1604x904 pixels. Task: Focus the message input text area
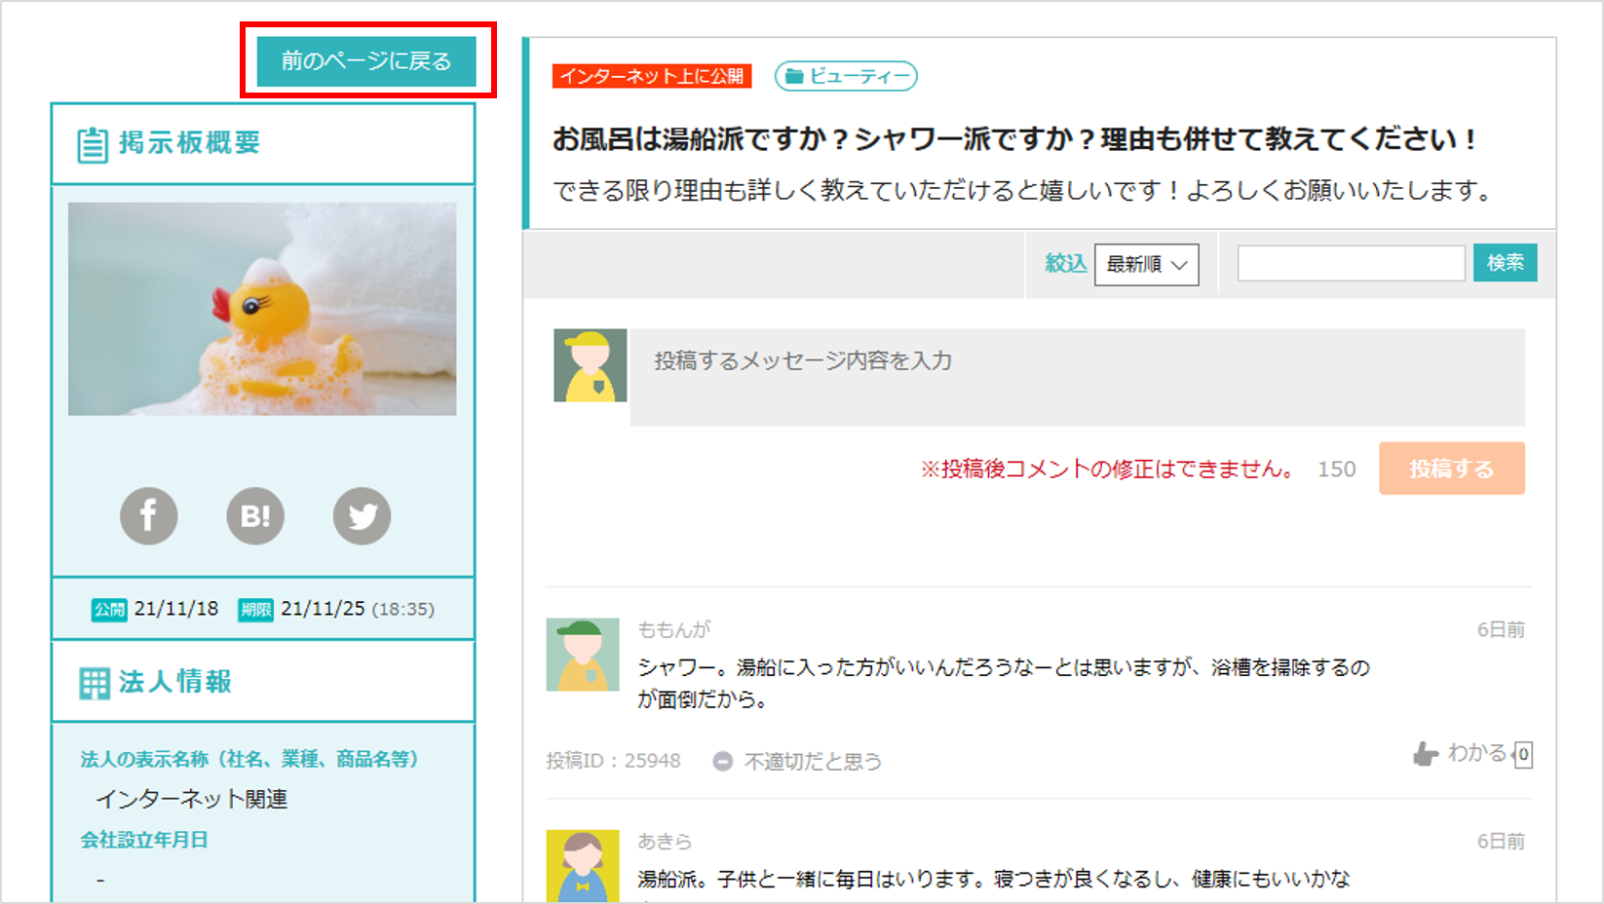pos(1077,377)
